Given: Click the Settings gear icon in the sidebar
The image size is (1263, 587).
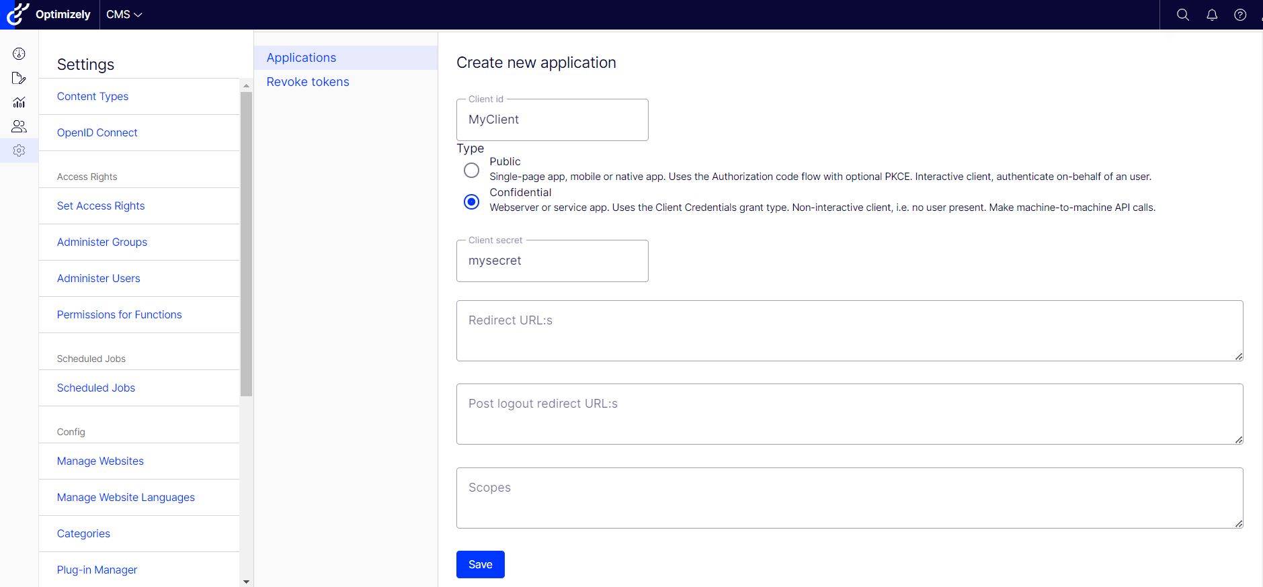Looking at the screenshot, I should (19, 150).
